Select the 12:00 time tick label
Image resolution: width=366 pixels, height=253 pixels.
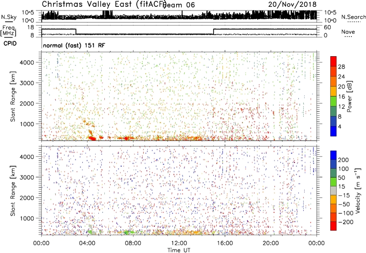pyautogui.click(x=179, y=243)
